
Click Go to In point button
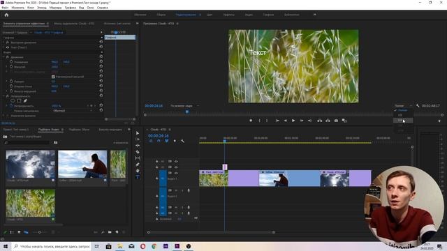[x=277, y=121]
